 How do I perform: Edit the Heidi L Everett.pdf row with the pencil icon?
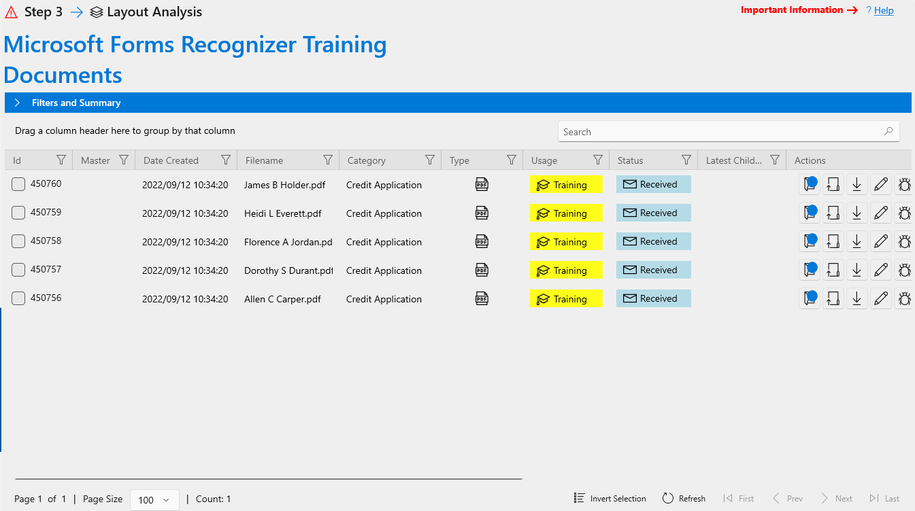click(881, 213)
